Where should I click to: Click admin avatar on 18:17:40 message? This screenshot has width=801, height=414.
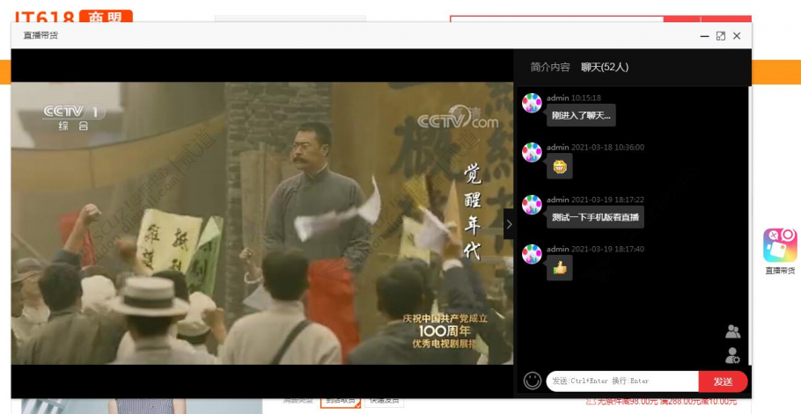(532, 254)
